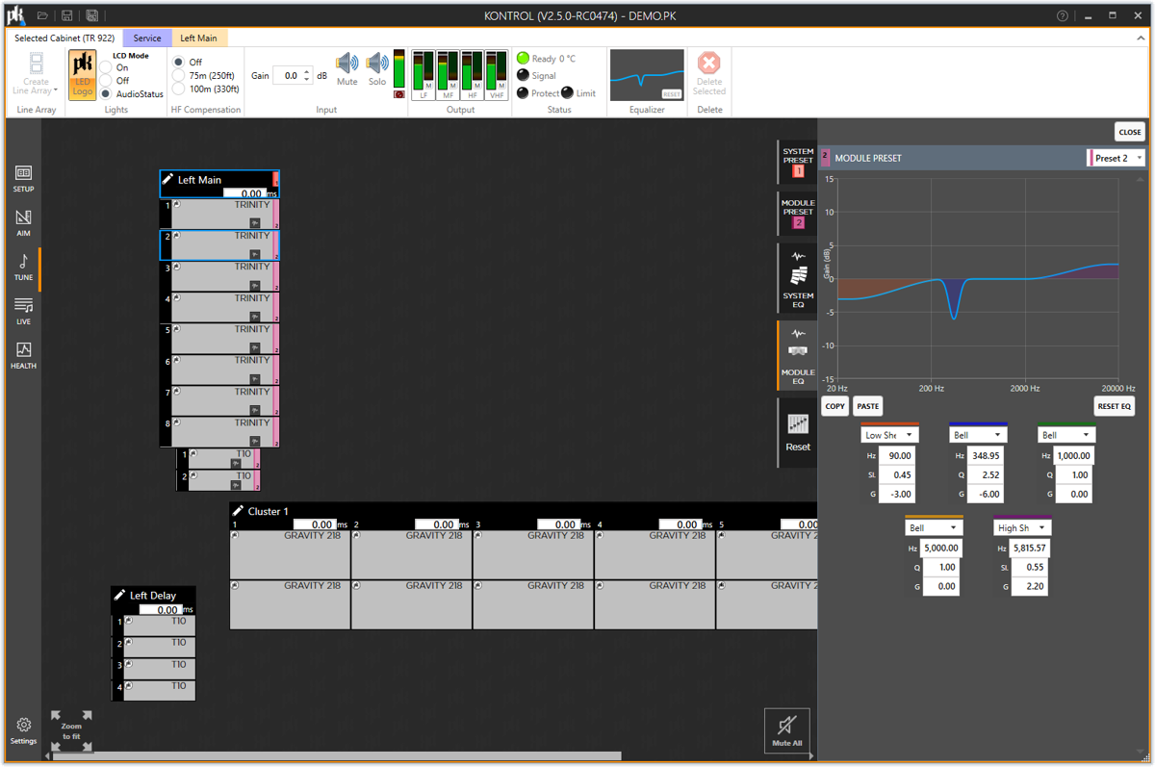
Task: Open Help question mark icon
Action: pos(1063,15)
